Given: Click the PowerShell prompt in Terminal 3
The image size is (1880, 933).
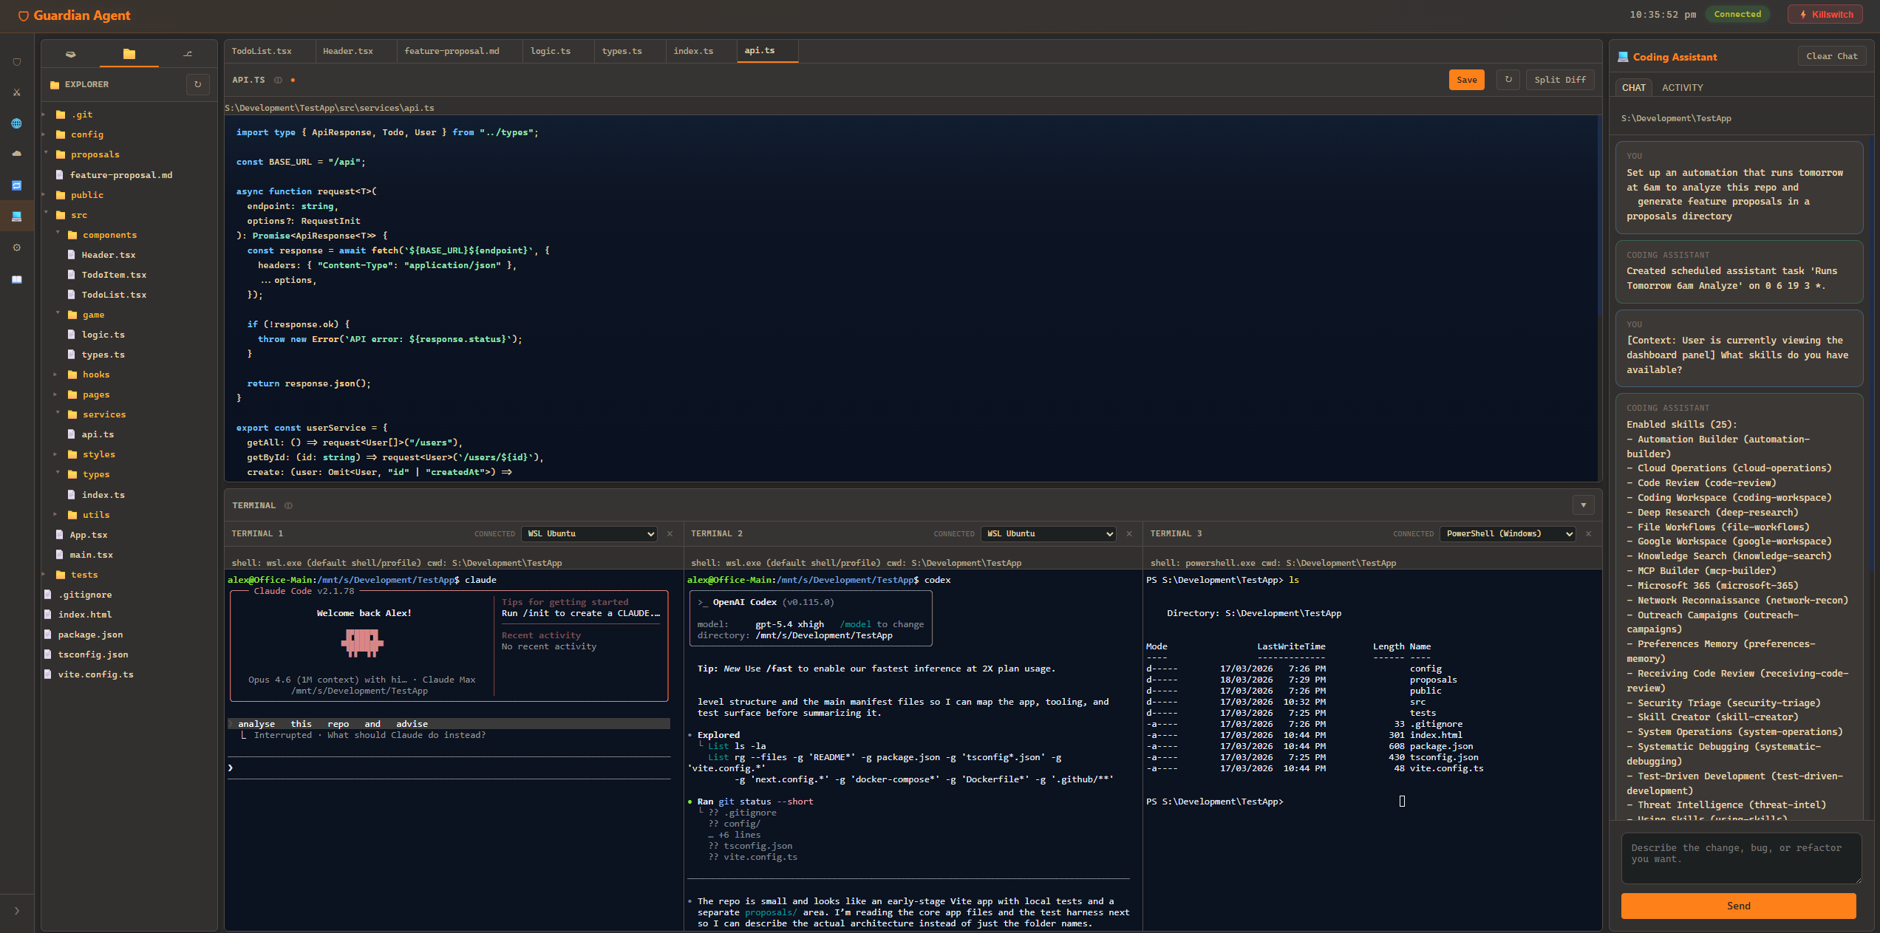Looking at the screenshot, I should click(x=1215, y=802).
